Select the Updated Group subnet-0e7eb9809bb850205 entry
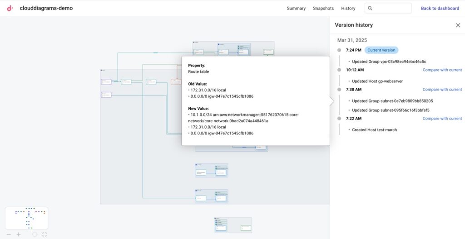The height and width of the screenshot is (239, 465). pyautogui.click(x=392, y=101)
